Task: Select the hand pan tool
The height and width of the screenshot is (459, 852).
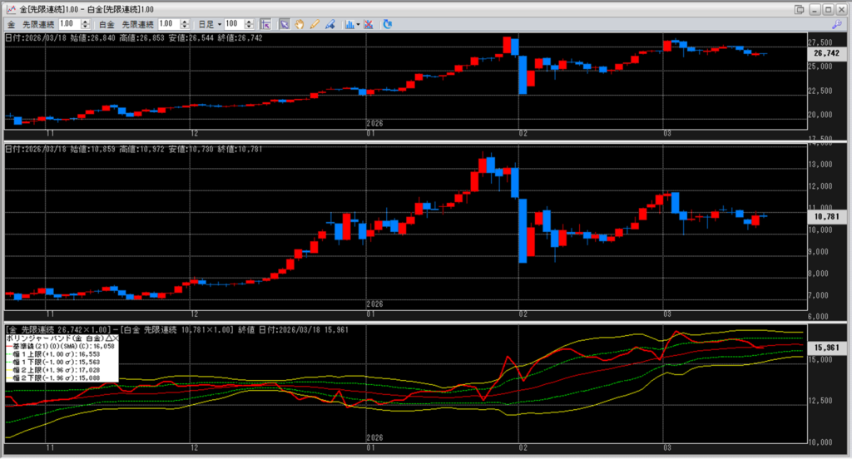Action: (299, 24)
